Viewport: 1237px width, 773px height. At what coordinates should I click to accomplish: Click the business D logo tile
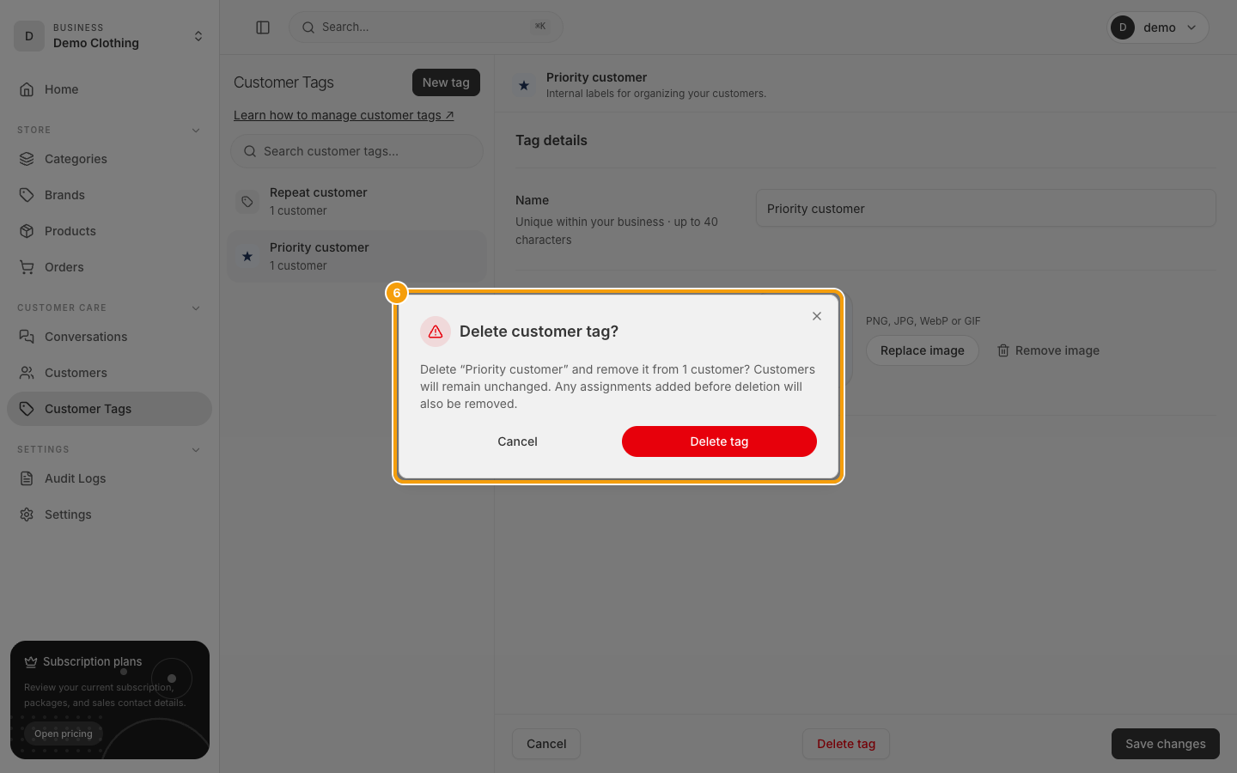point(29,36)
